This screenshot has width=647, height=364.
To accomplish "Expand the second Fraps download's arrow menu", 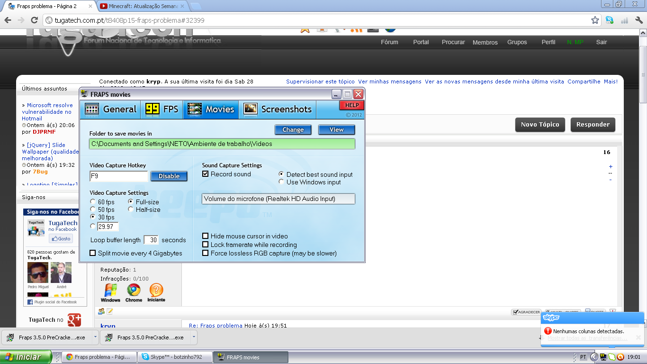I will [194, 337].
